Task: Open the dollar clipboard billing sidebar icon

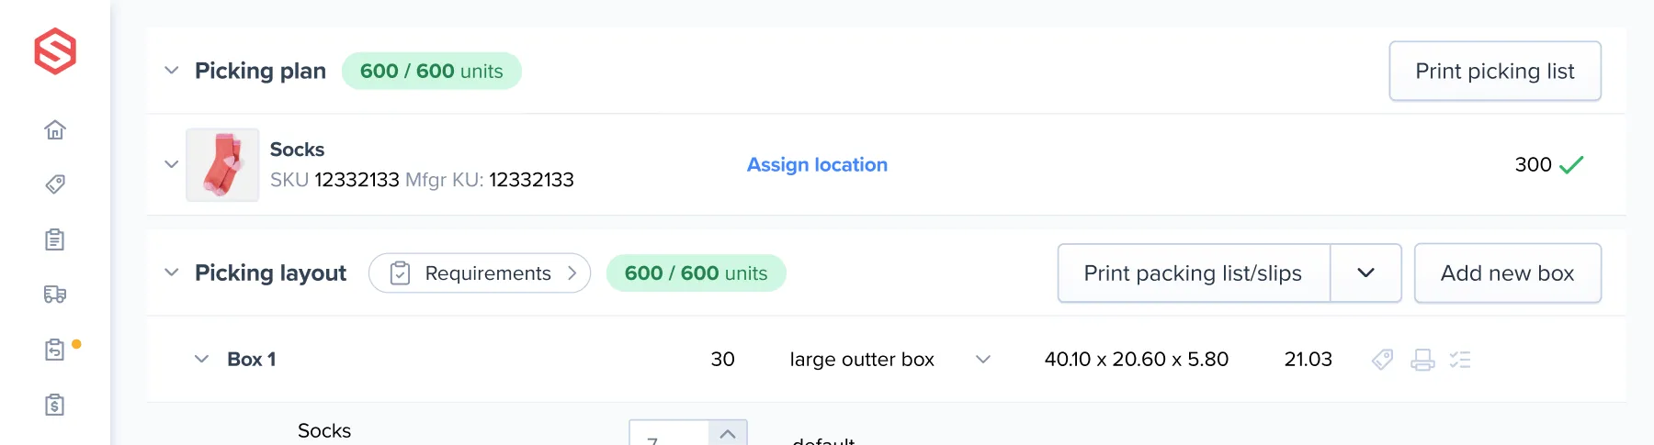Action: (55, 405)
